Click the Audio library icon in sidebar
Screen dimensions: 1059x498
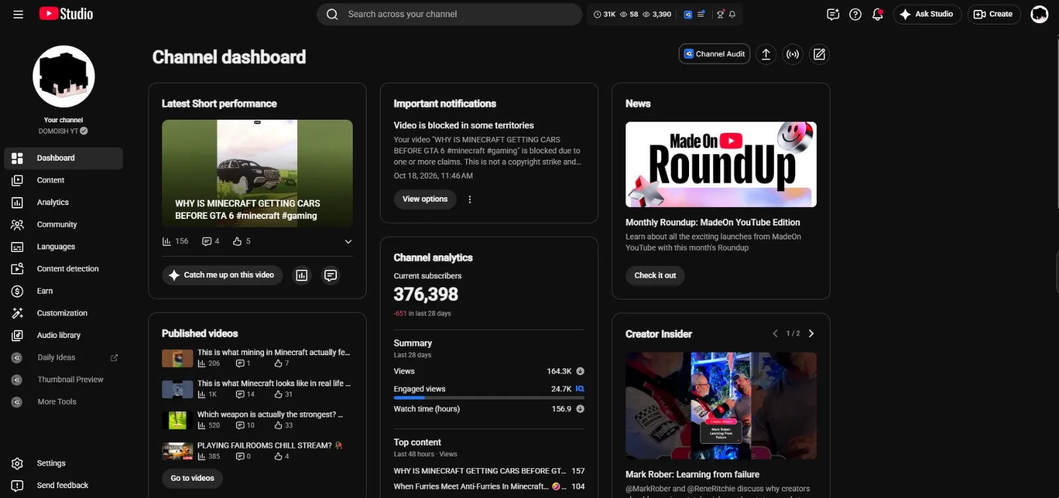point(17,335)
